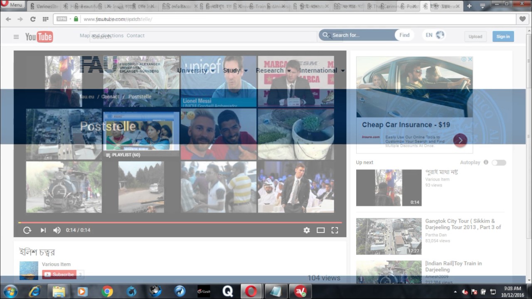532x299 pixels.
Task: Bookmark page with the heart icon
Action: click(522, 19)
